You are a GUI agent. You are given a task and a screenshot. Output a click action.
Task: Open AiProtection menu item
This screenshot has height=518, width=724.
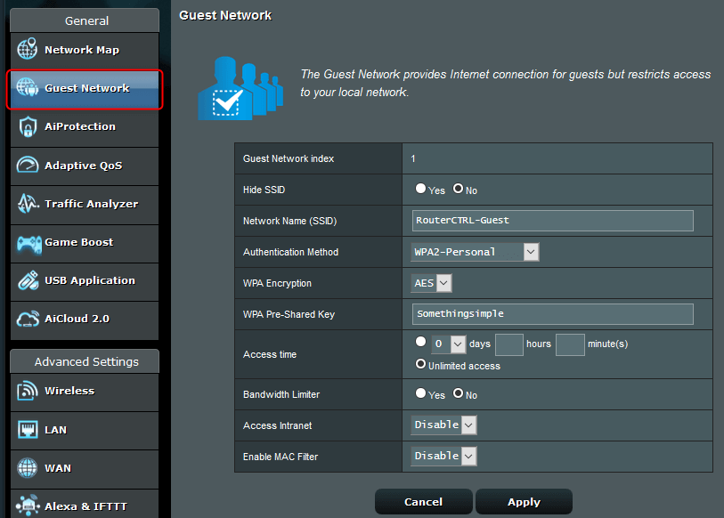click(x=85, y=128)
